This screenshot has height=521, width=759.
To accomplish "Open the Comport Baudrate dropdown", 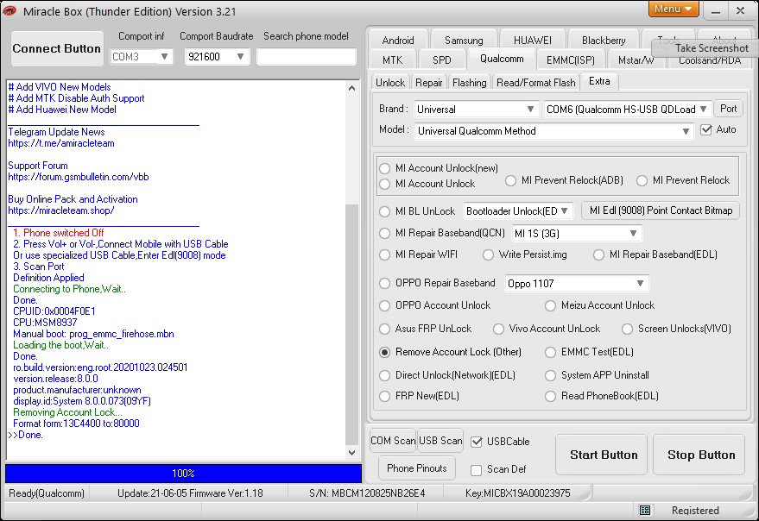I will click(217, 57).
